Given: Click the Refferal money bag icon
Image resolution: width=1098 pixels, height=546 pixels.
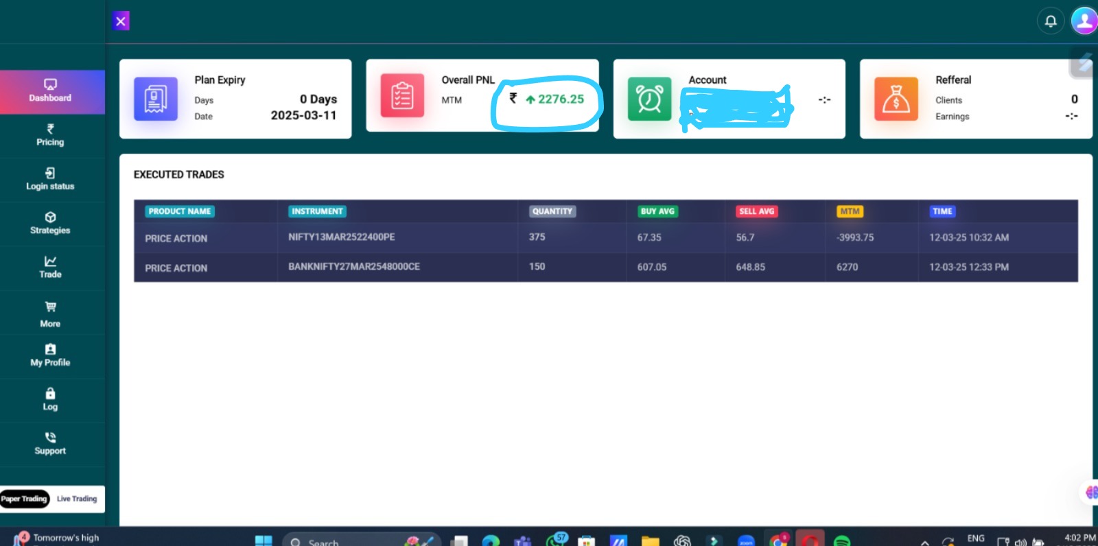Looking at the screenshot, I should [896, 99].
